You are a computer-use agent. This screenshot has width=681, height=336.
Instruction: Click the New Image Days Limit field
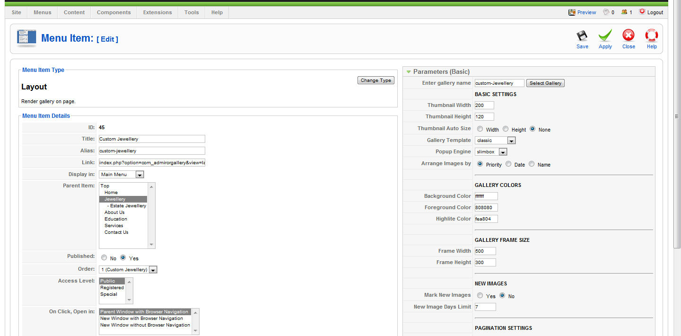pos(485,307)
